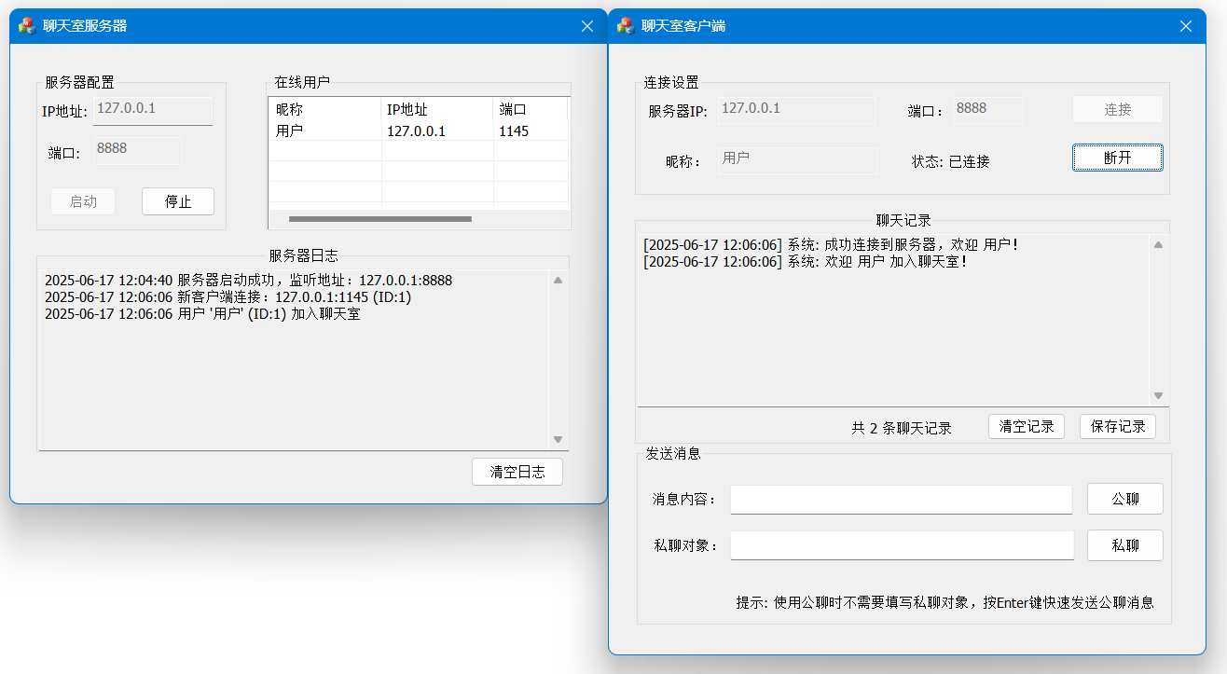Focus the 私聊对象 input field

901,546
